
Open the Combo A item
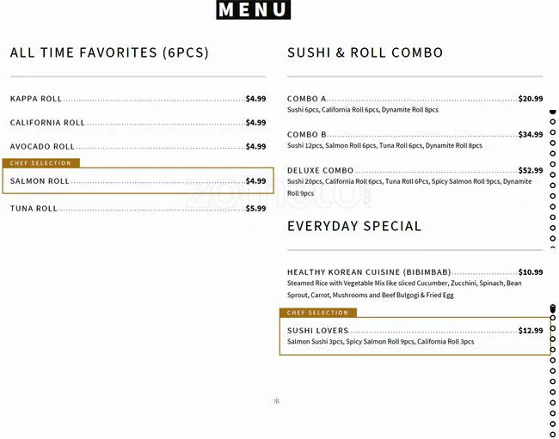[307, 99]
